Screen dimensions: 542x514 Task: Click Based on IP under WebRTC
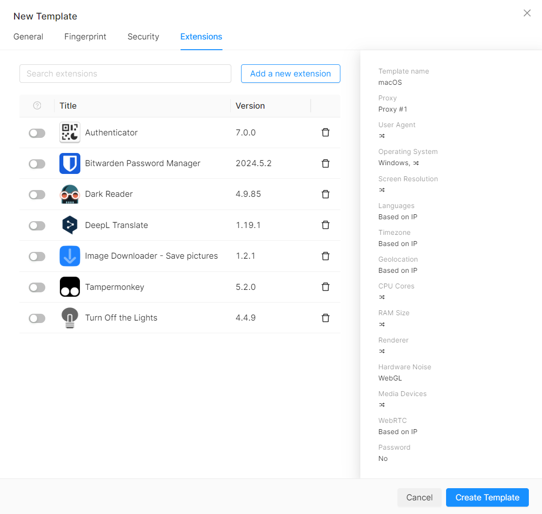[x=398, y=432]
